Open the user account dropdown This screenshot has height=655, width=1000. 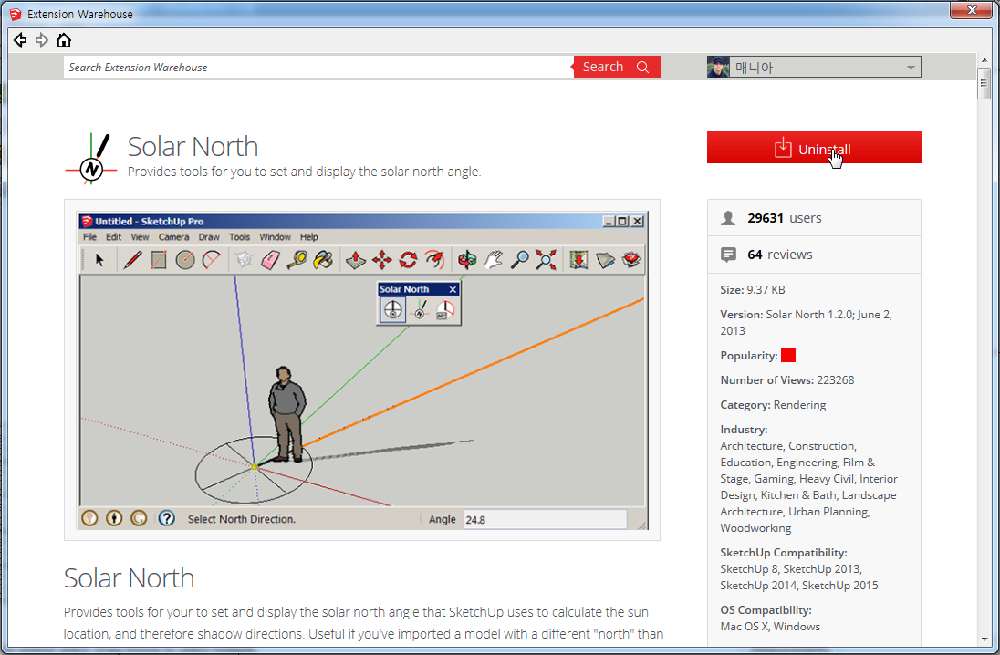click(909, 66)
